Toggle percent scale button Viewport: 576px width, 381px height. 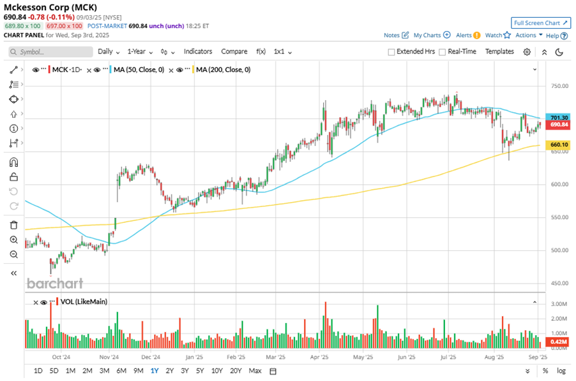tap(545, 371)
